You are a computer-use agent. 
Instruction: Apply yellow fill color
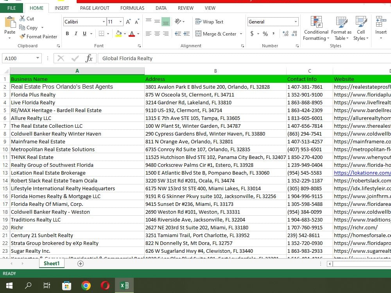pos(119,34)
